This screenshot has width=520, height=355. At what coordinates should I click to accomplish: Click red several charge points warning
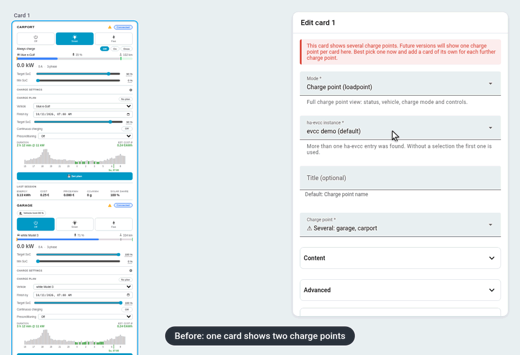click(x=400, y=52)
